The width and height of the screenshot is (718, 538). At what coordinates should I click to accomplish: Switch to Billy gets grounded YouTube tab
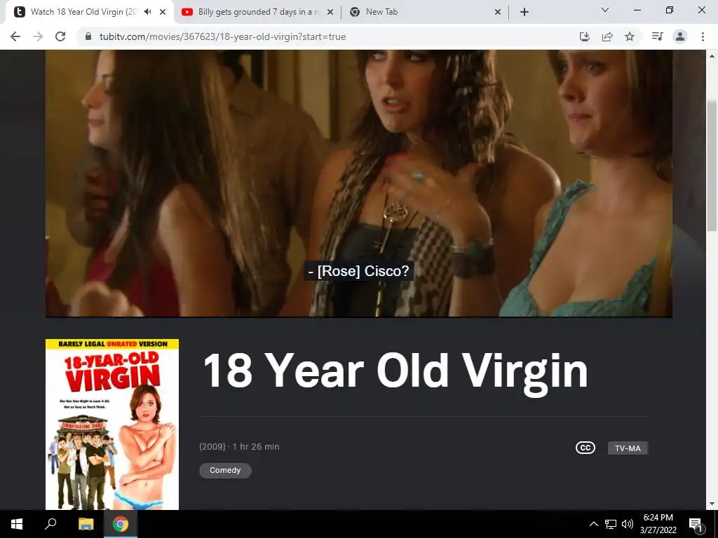(x=259, y=12)
